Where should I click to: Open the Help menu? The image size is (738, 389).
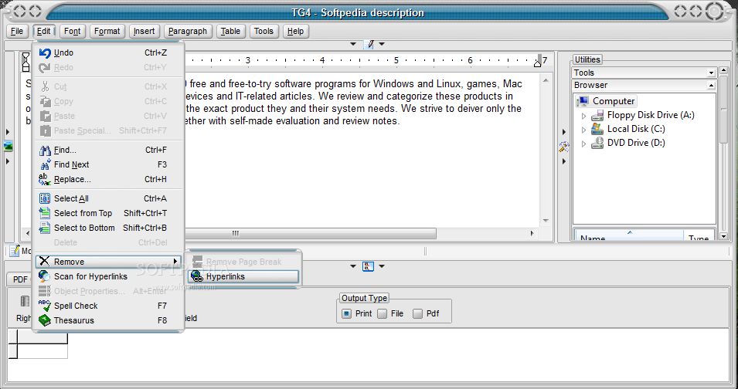[x=295, y=32]
